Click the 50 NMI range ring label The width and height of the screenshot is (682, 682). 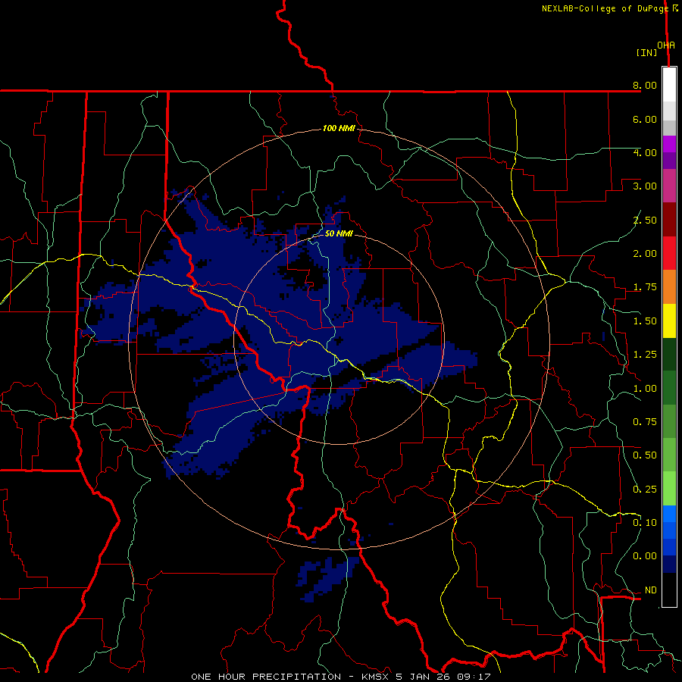click(x=339, y=233)
